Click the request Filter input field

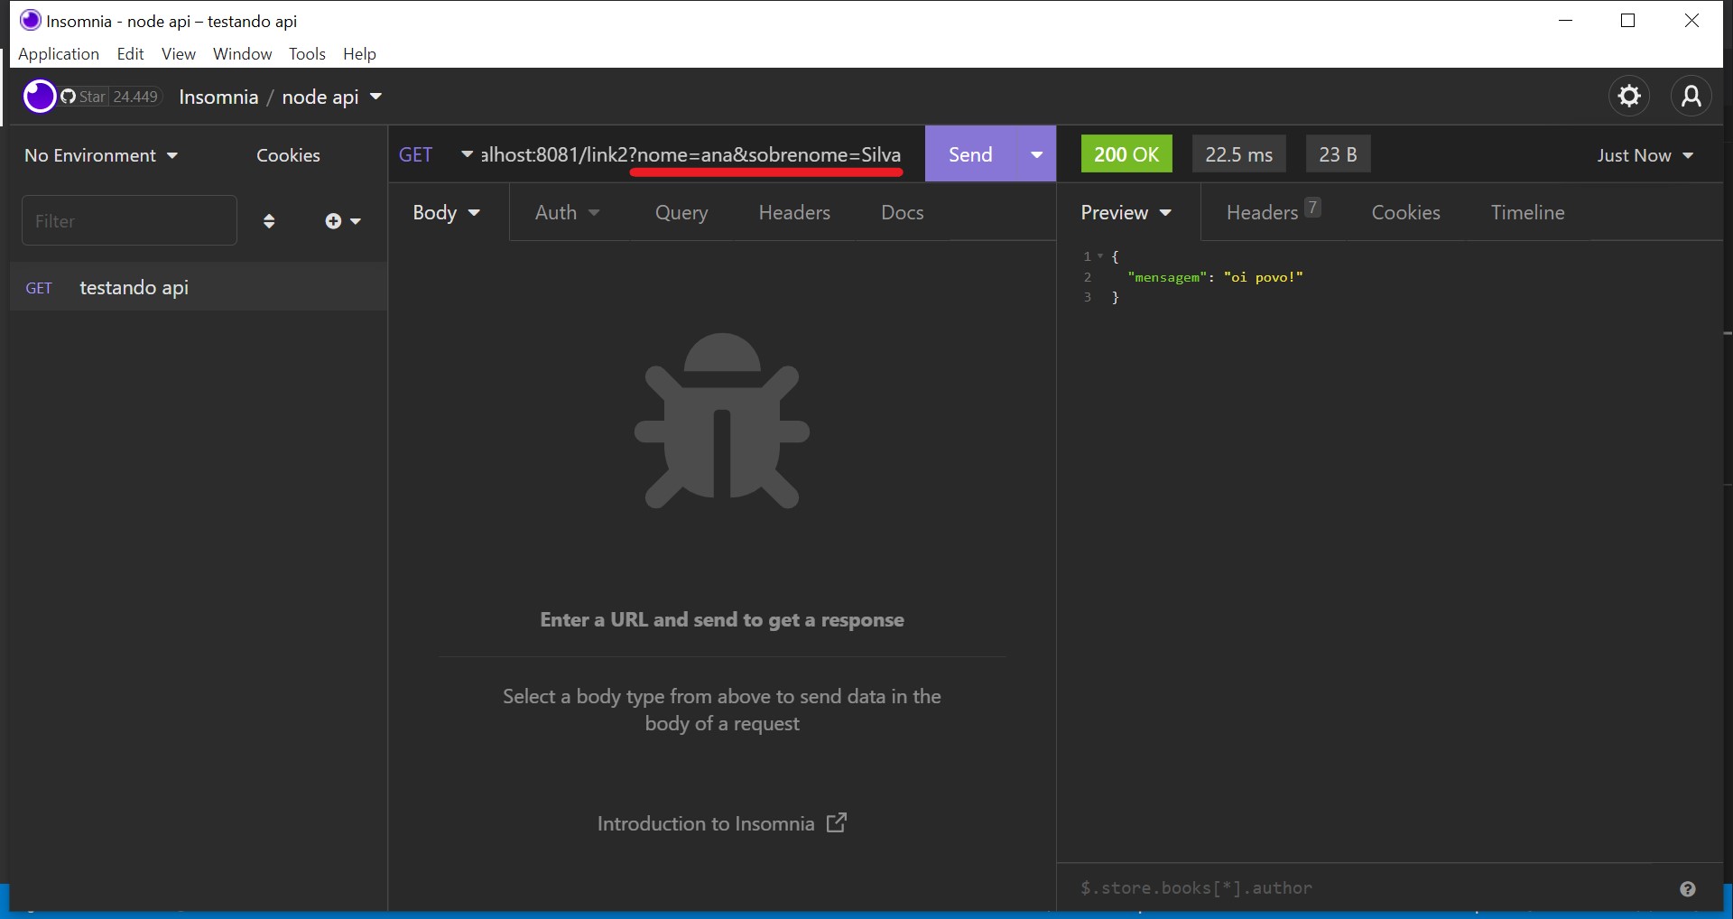tap(129, 220)
